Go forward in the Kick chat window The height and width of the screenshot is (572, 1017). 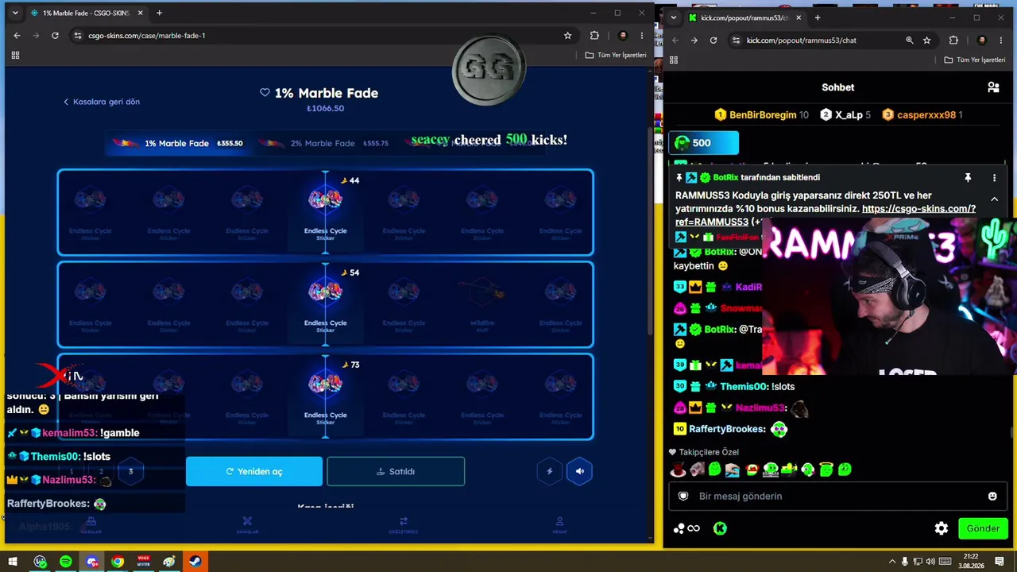[x=694, y=40]
